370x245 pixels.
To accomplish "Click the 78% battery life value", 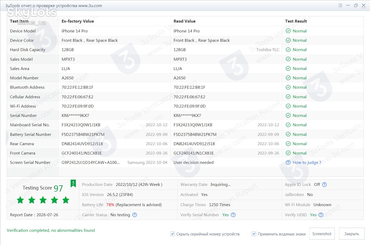I will [x=110, y=205].
